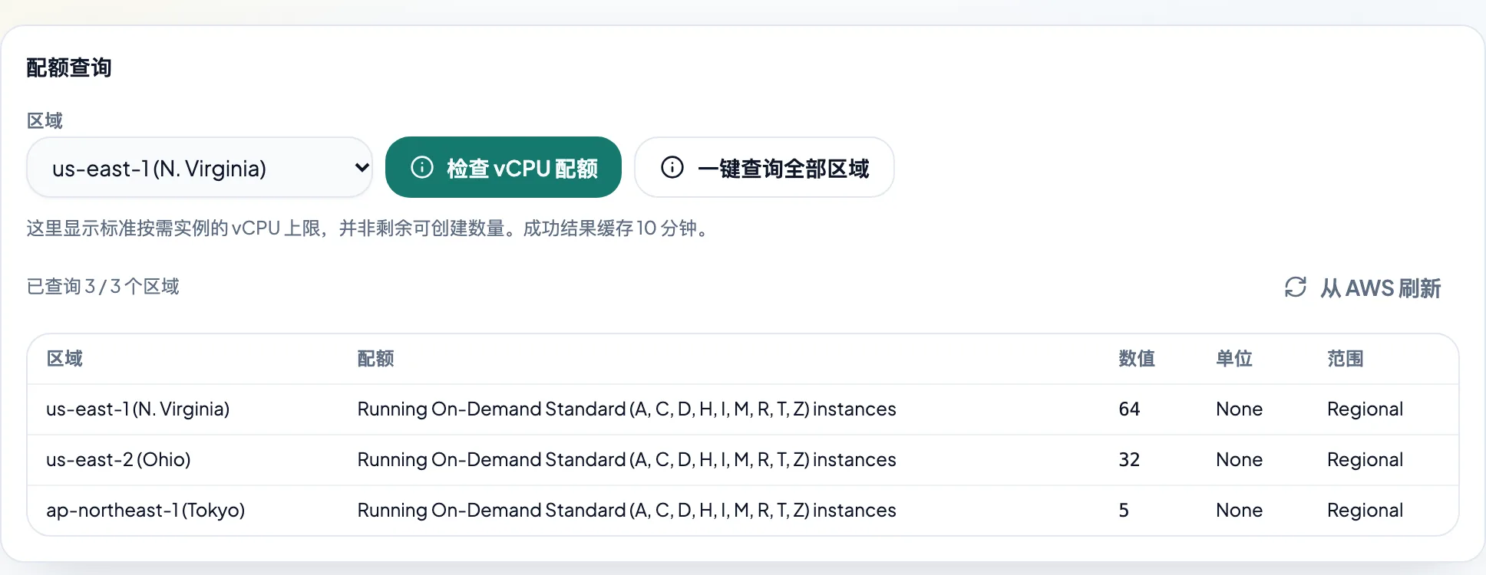Screen dimensions: 1486x575
Task: Click the quota name in the Tokyo row
Action: (x=627, y=510)
